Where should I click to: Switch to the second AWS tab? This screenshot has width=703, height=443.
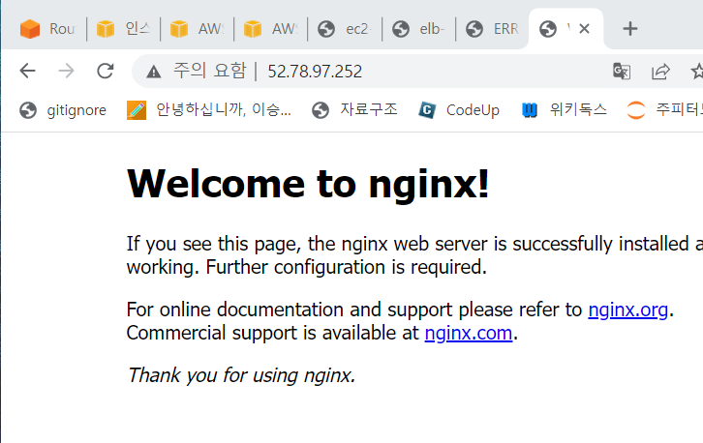click(x=270, y=29)
